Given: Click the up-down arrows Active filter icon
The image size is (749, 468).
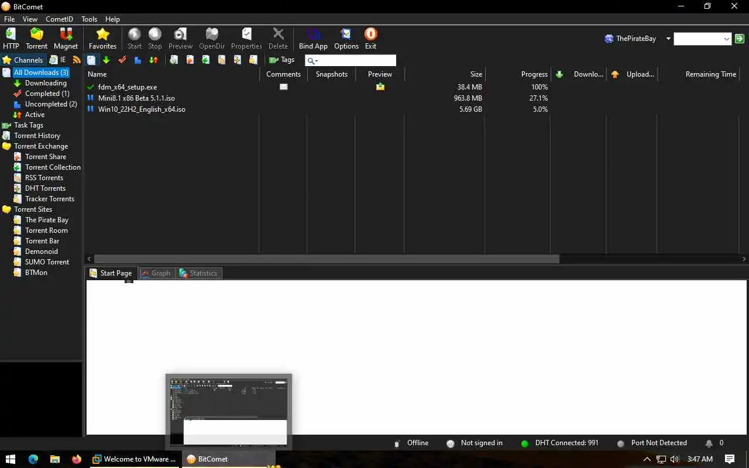Looking at the screenshot, I should point(153,60).
